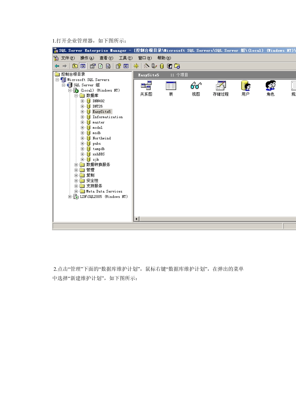Open the 帮助(H) menu
The height and width of the screenshot is (419, 296).
point(164,58)
